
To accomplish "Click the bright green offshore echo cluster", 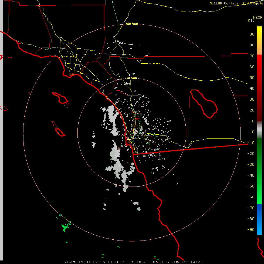I will tap(65, 227).
